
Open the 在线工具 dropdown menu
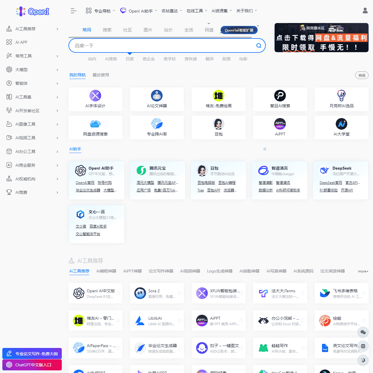197,11
